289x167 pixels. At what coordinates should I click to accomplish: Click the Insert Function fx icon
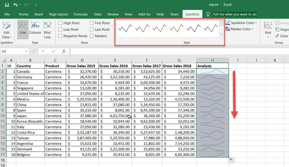64,51
